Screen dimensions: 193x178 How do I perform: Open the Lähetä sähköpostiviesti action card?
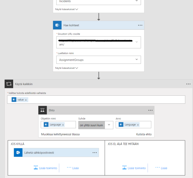click(x=56, y=153)
